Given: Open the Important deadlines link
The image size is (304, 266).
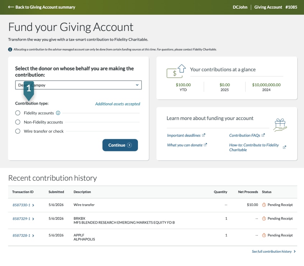Looking at the screenshot, I should click(x=184, y=135).
